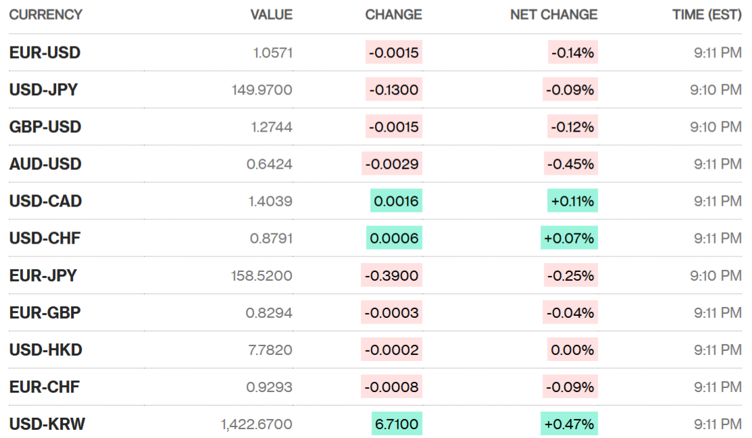Select the EUR-GBP currency link

45,313
